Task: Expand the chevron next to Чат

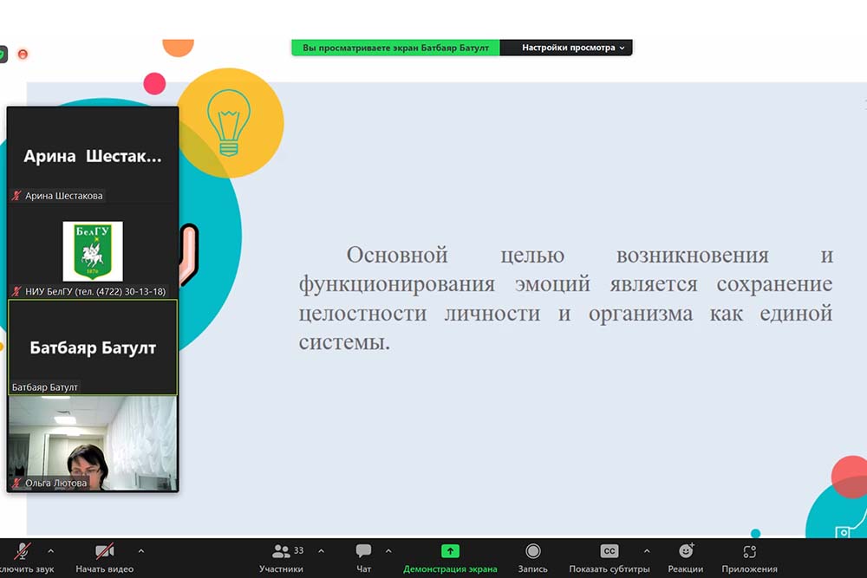Action: tap(388, 551)
